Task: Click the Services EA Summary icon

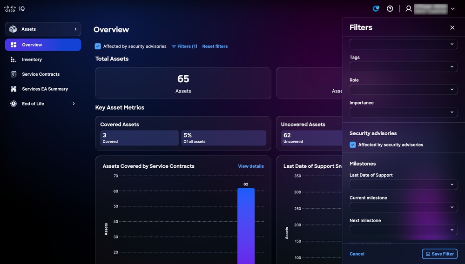Action: point(13,89)
